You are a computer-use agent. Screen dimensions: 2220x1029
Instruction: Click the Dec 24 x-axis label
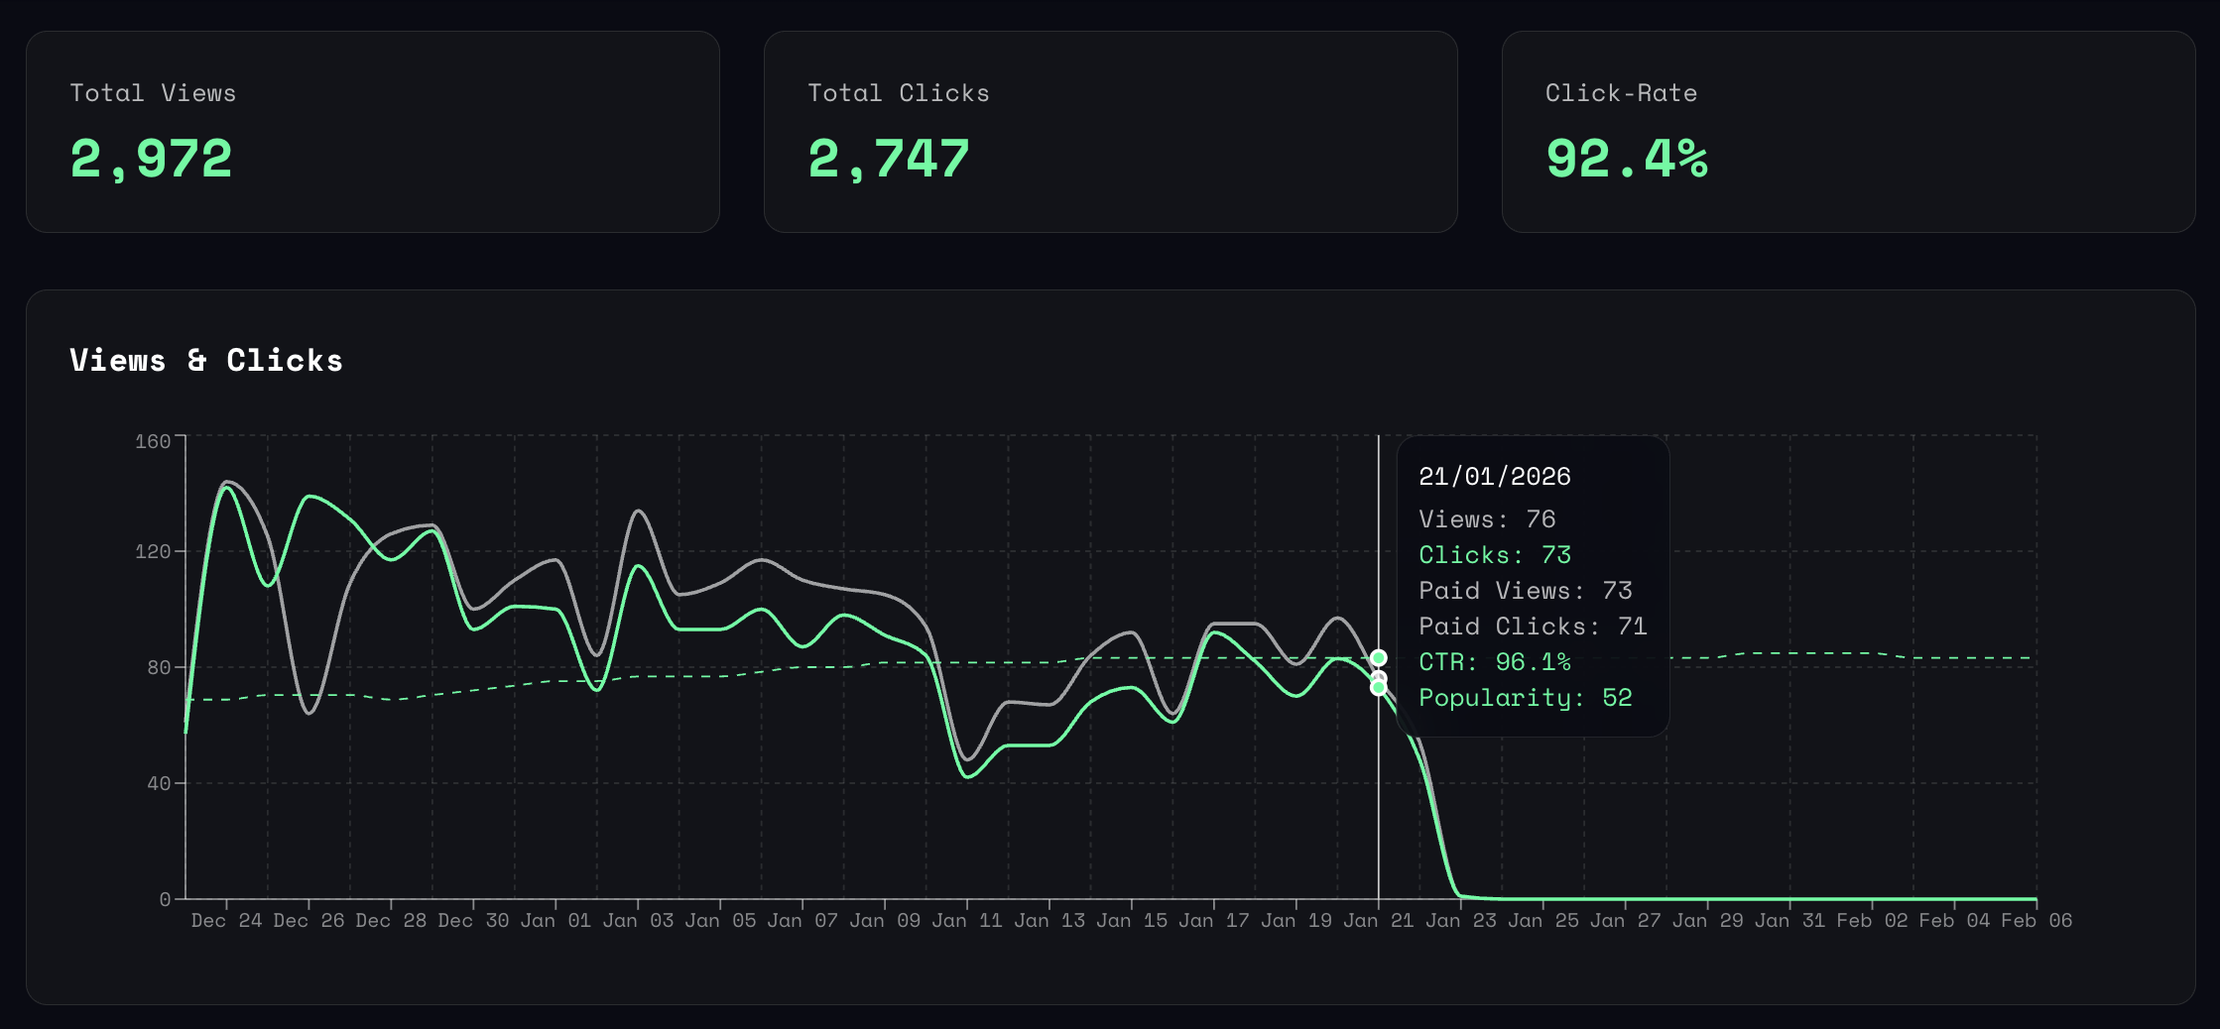pyautogui.click(x=227, y=920)
